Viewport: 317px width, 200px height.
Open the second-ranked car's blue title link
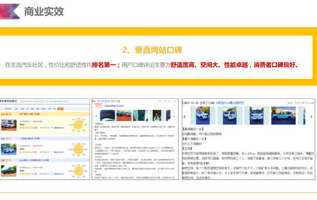click(x=29, y=138)
